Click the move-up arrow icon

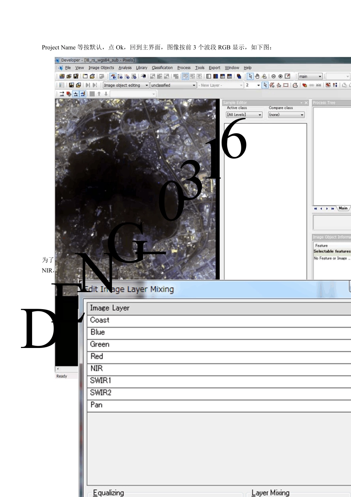tap(99, 94)
